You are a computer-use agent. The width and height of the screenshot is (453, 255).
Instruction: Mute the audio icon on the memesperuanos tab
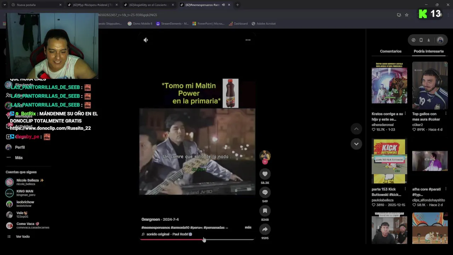pos(223,5)
